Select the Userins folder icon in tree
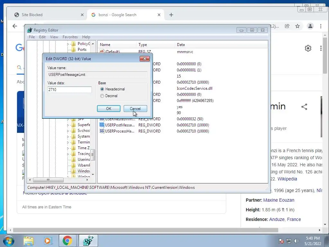The height and width of the screenshot is (247, 329). 74,160
